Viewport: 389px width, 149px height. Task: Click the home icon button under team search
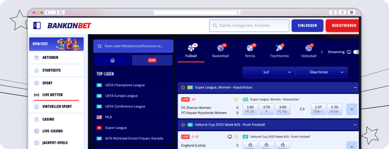(112, 60)
